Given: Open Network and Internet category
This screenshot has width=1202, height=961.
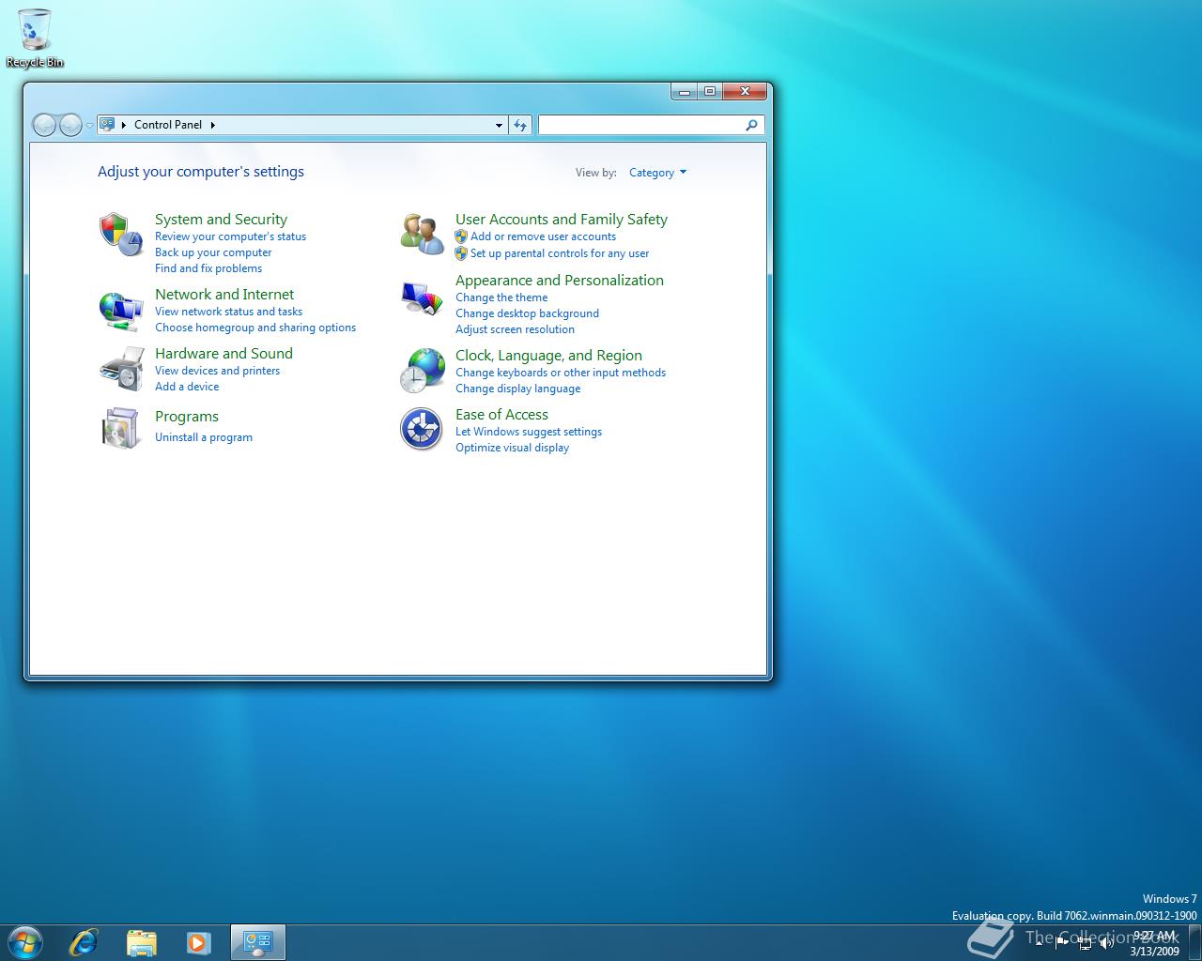Looking at the screenshot, I should click(224, 294).
